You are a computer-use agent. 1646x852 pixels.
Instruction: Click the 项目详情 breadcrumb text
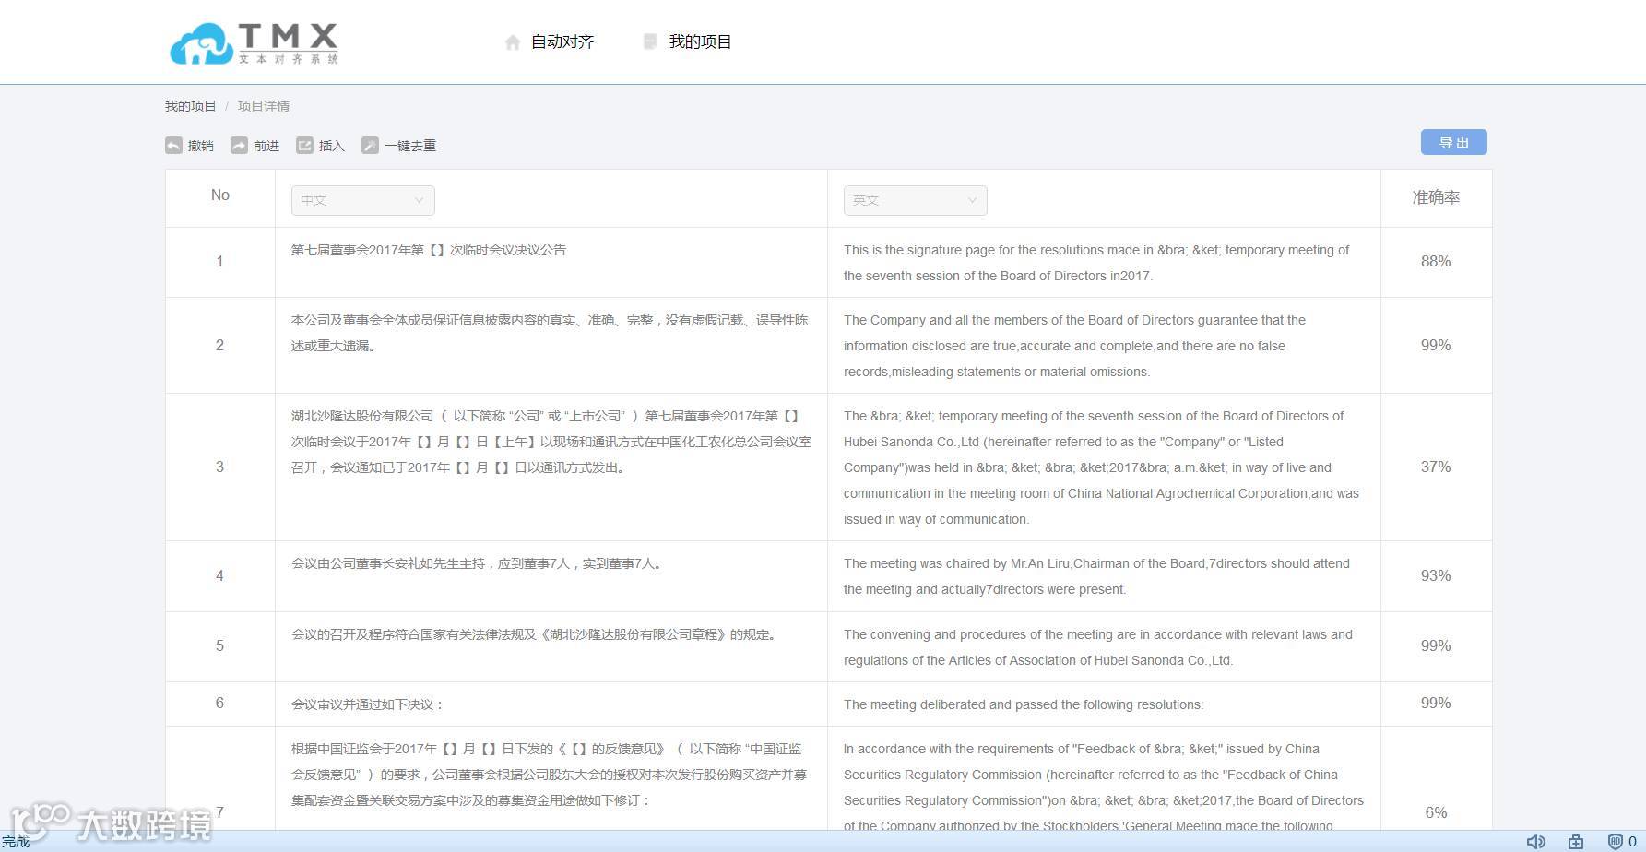click(x=264, y=106)
